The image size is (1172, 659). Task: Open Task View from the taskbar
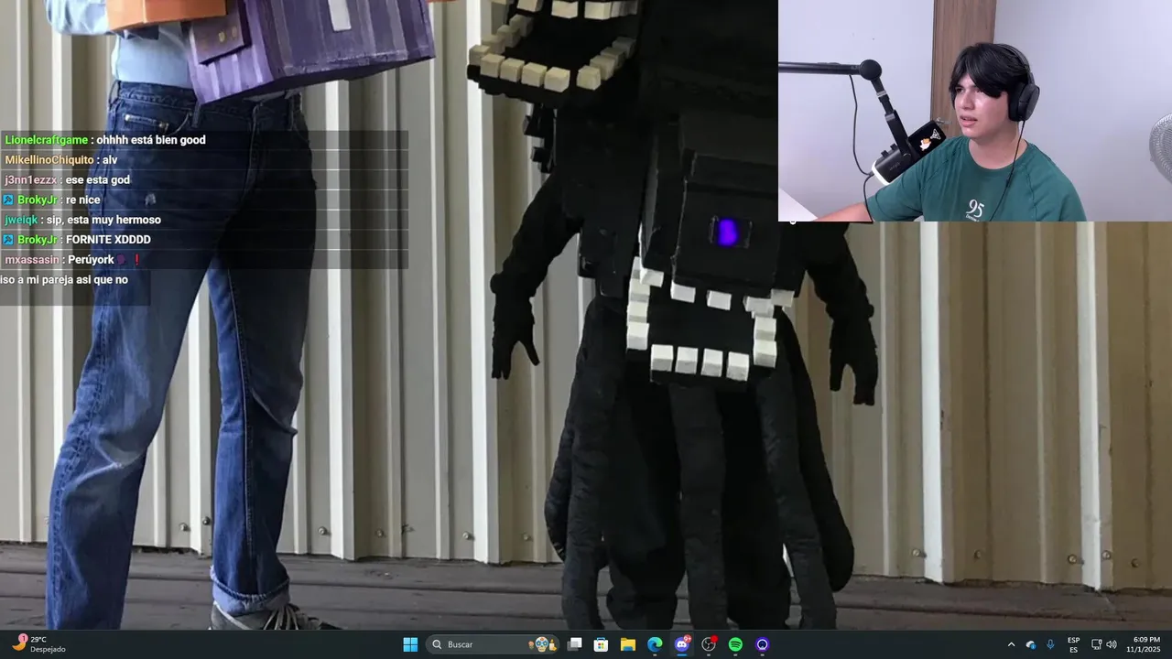[x=574, y=644]
